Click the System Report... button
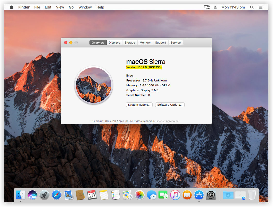Screen dimensions: 273x207 (139, 105)
